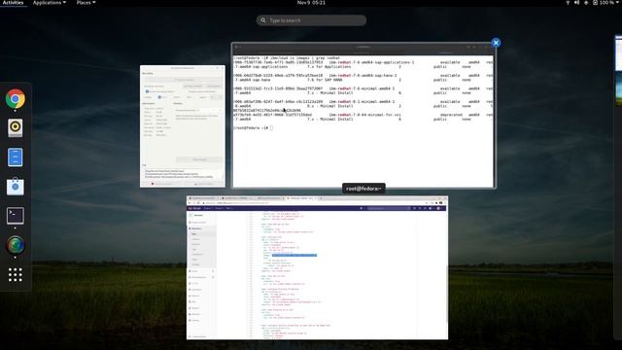The width and height of the screenshot is (622, 350).
Task: Open the blue document app in dash
Action: coord(16,157)
